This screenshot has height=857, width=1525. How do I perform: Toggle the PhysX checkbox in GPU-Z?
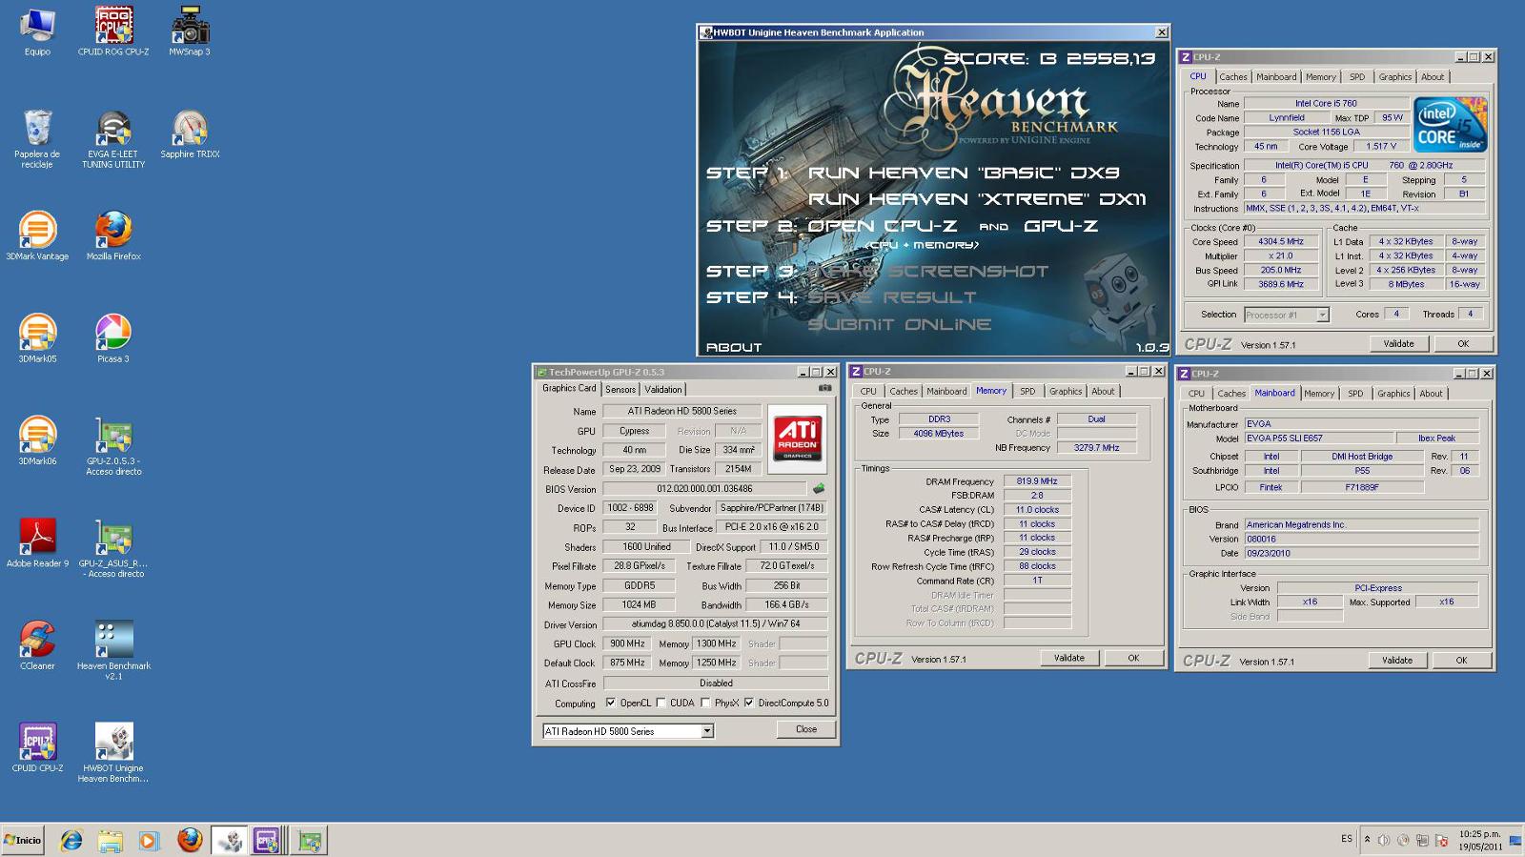[705, 704]
